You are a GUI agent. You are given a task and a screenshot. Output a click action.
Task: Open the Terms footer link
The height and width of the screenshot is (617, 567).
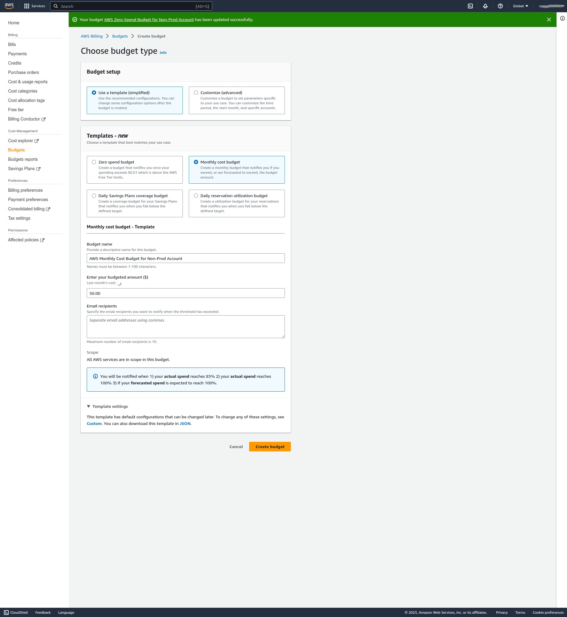click(x=520, y=612)
